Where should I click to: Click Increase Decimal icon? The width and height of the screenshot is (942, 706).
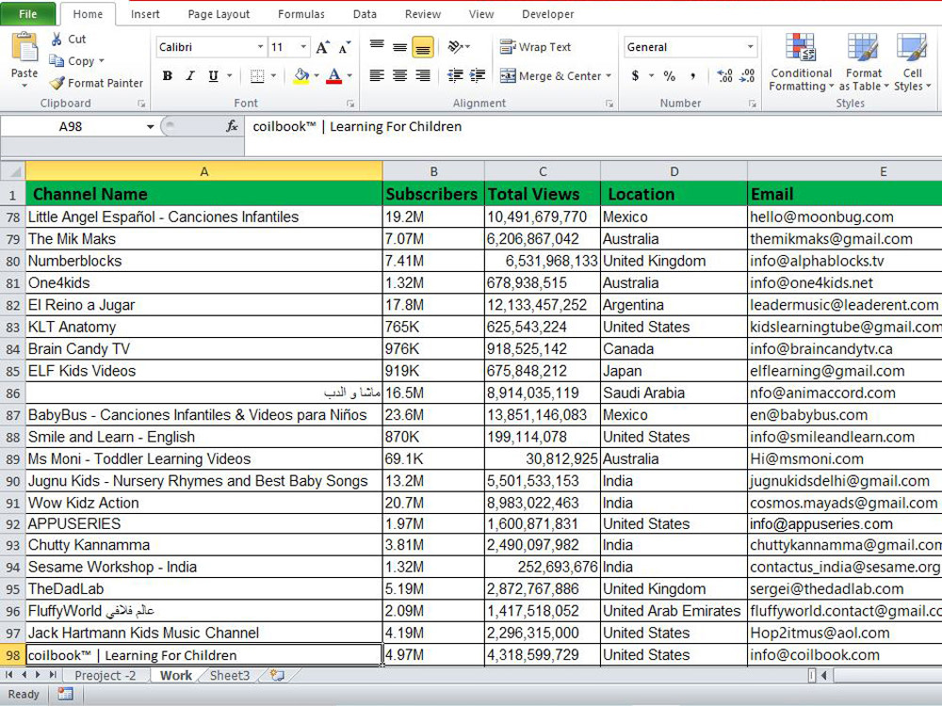coord(725,75)
